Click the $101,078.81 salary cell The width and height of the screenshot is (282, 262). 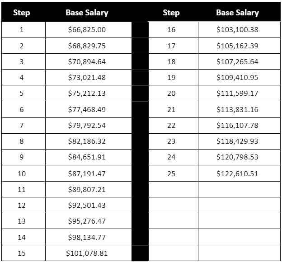point(87,253)
